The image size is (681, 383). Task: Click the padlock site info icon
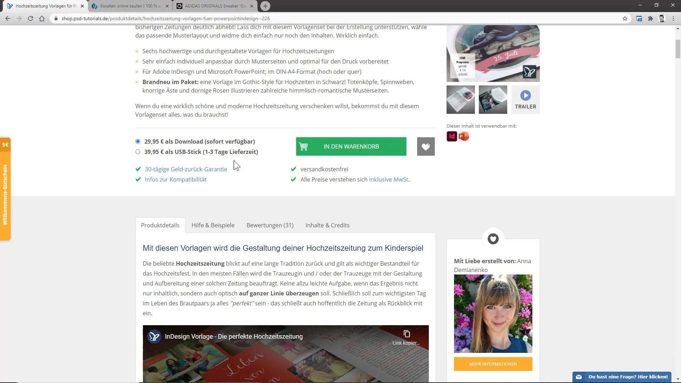56,18
